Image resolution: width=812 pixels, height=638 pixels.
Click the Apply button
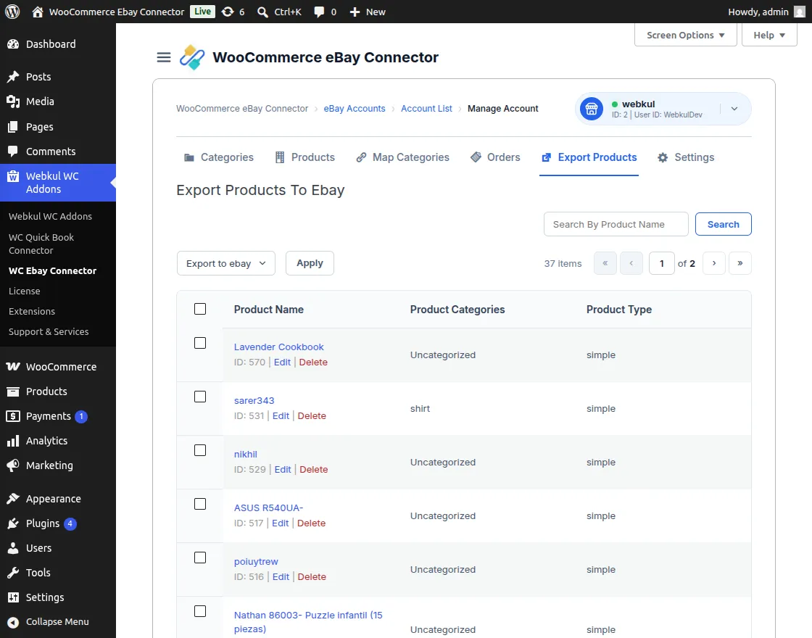click(310, 263)
